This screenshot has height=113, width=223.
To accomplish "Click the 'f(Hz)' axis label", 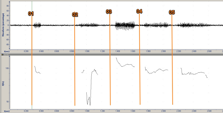I will click(x=3, y=83).
